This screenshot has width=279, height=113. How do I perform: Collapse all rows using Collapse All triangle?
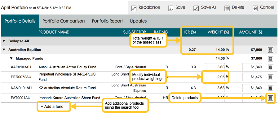click(x=4, y=41)
